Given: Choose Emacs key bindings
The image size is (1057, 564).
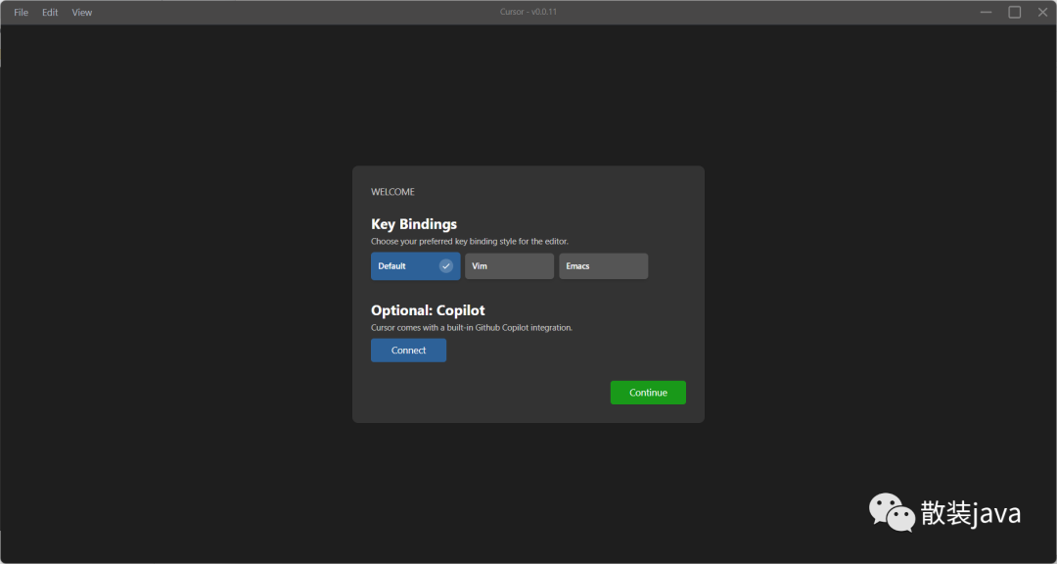Looking at the screenshot, I should [603, 265].
